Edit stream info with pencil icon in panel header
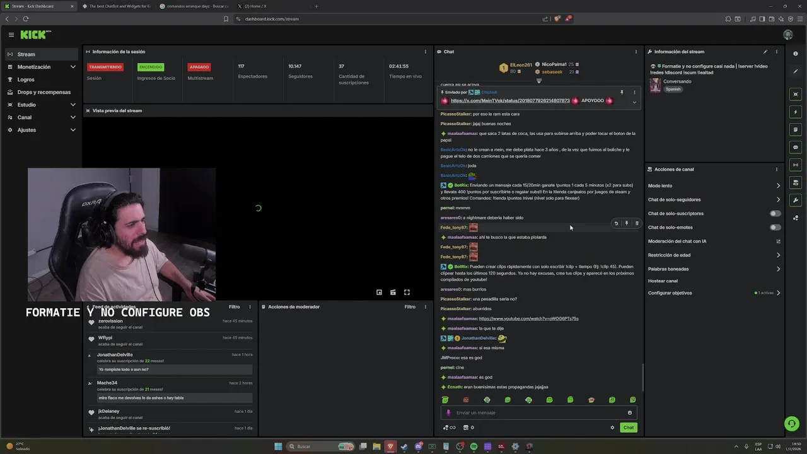807x454 pixels. point(765,52)
